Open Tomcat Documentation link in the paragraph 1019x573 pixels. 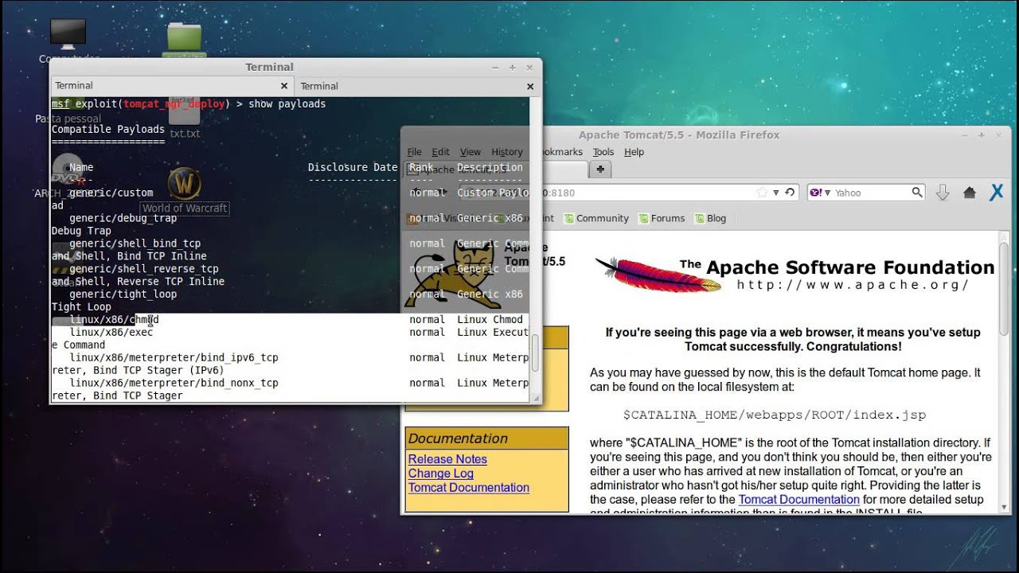[798, 500]
